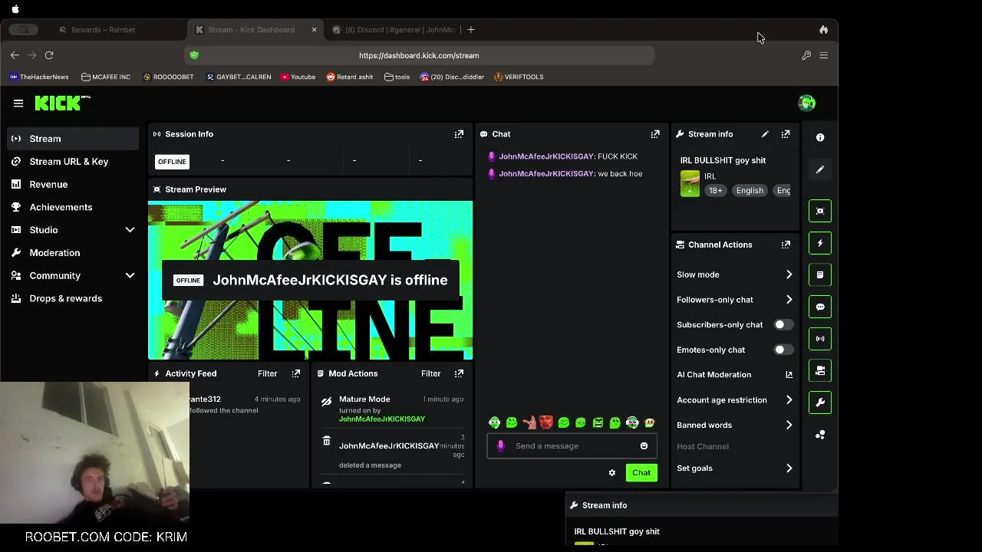Click the purple microphone badge in message box
Viewport: 982px width, 552px height.
(501, 446)
